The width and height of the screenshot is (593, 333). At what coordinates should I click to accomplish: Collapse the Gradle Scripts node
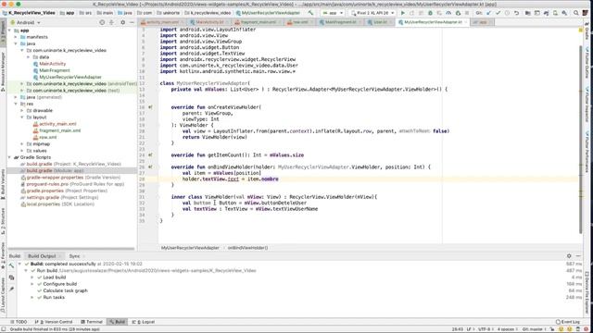pos(9,157)
